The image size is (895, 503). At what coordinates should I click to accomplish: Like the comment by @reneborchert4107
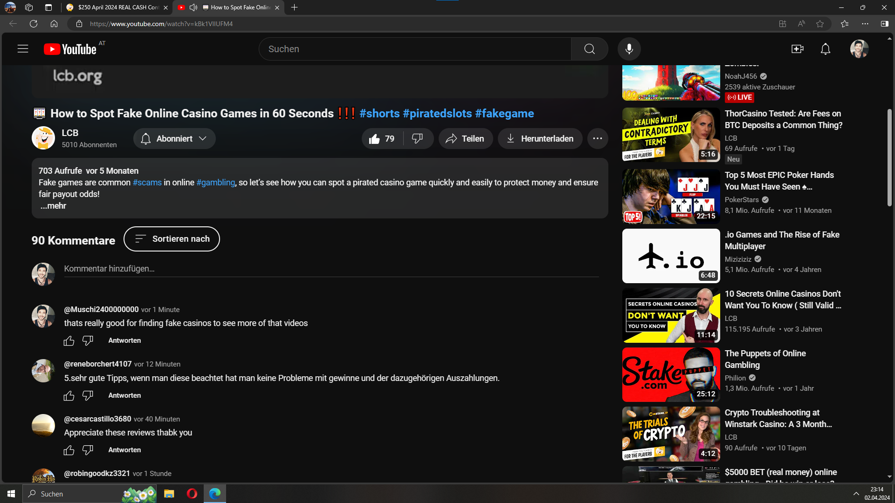(69, 396)
